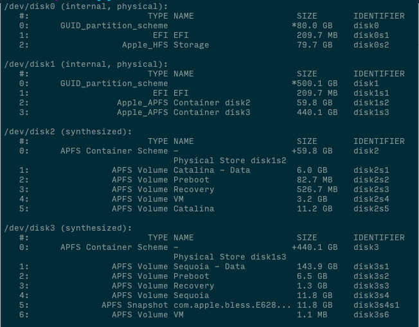Click the /dev/disk3 (synthesized) header

point(68,228)
